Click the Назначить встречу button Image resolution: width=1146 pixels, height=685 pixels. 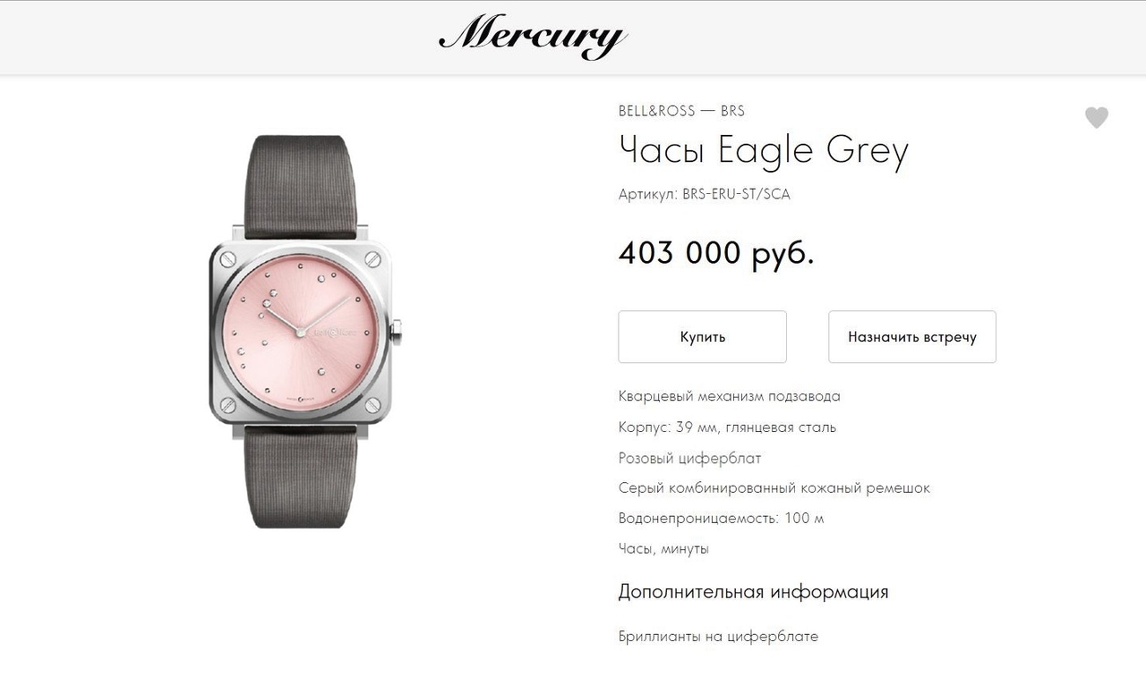click(x=912, y=337)
